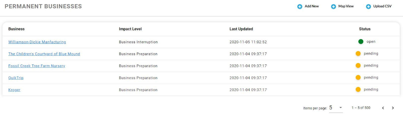Screen dimensions: 403x117
Task: Click the Add New plus icon
Action: coord(300,6)
